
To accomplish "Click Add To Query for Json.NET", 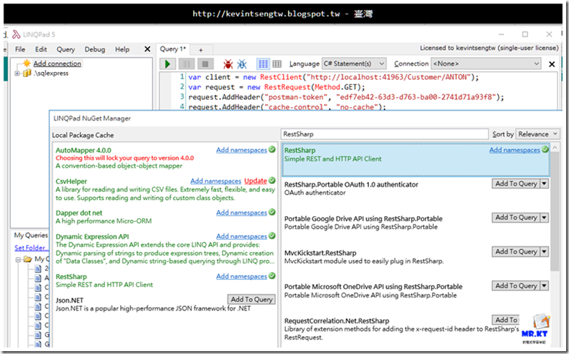I will 252,299.
